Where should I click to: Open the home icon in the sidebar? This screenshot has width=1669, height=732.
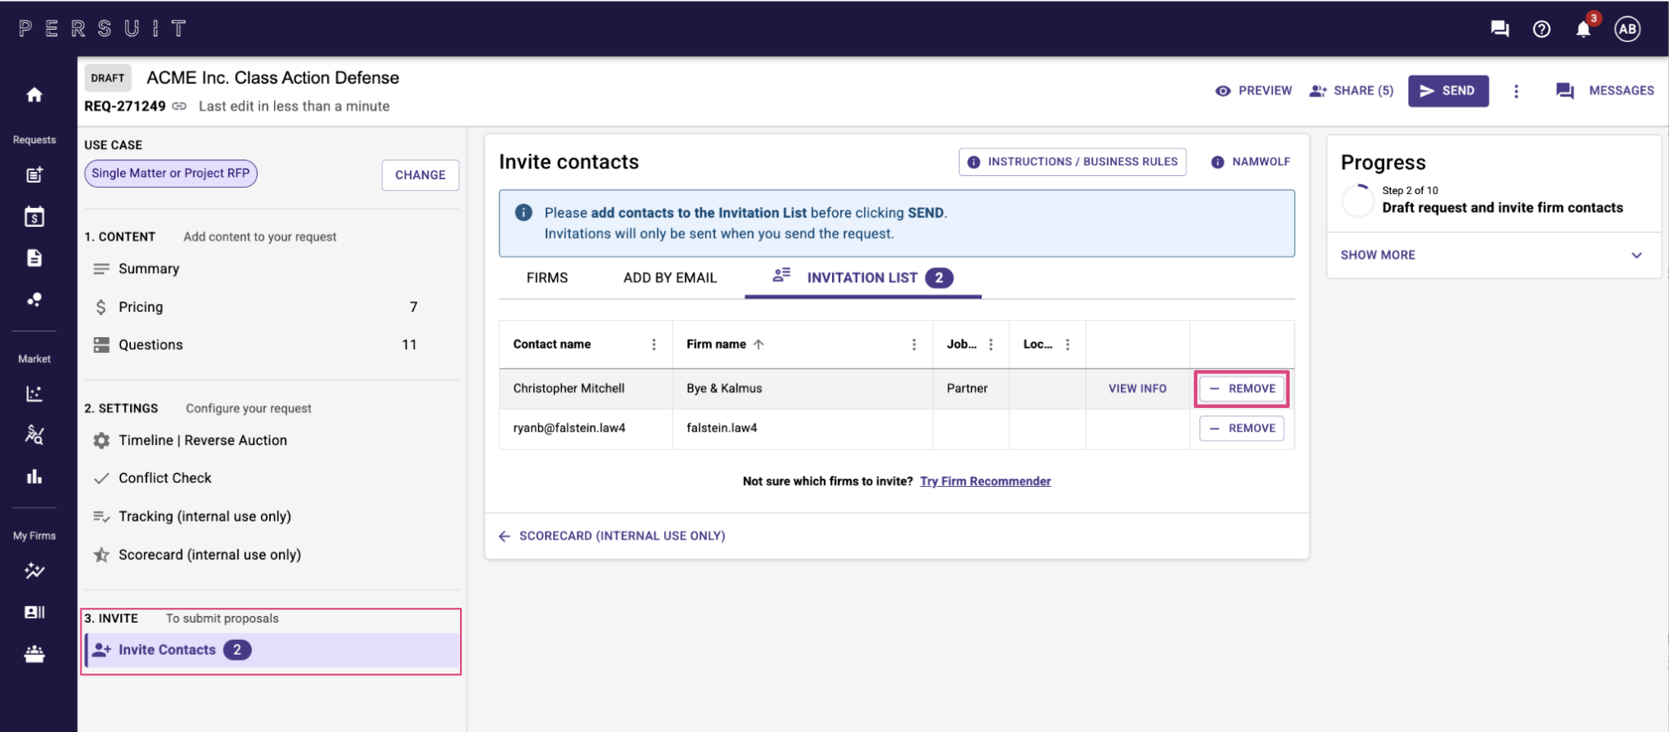point(34,95)
